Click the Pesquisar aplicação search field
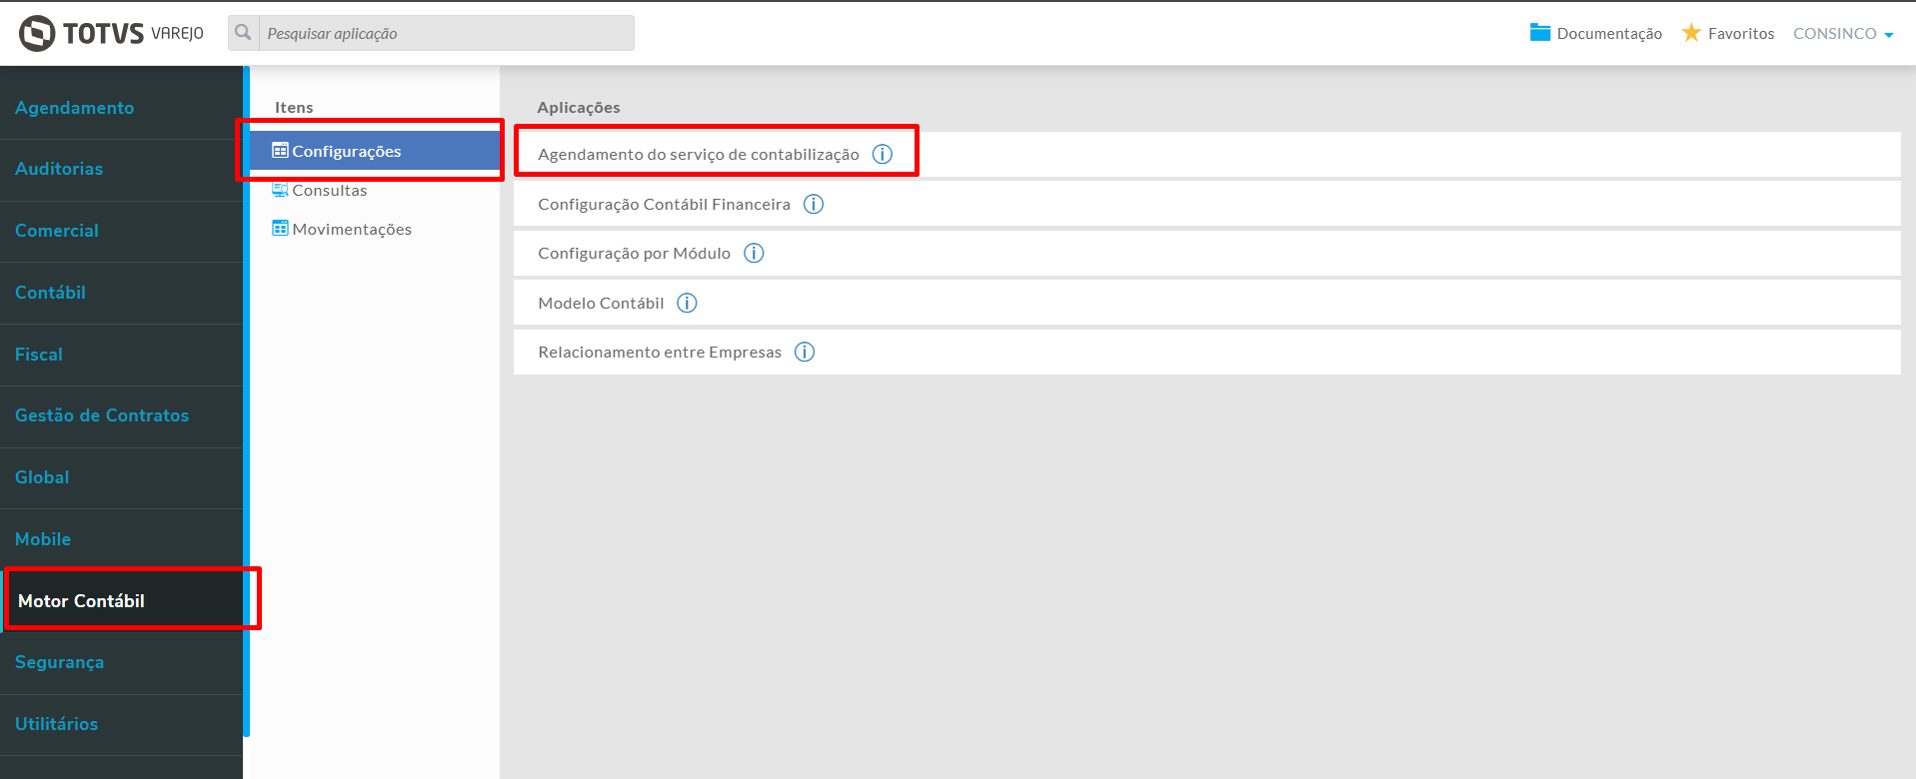 click(x=446, y=33)
